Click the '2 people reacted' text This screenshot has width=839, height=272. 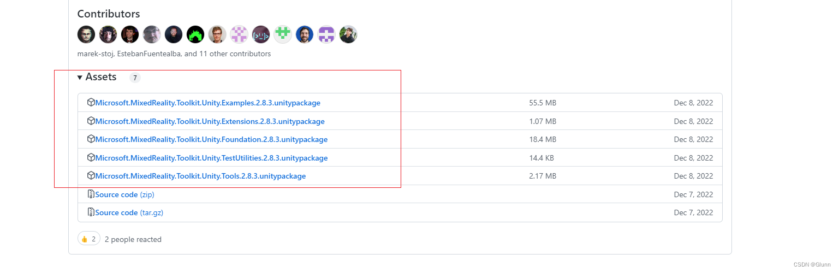click(133, 239)
